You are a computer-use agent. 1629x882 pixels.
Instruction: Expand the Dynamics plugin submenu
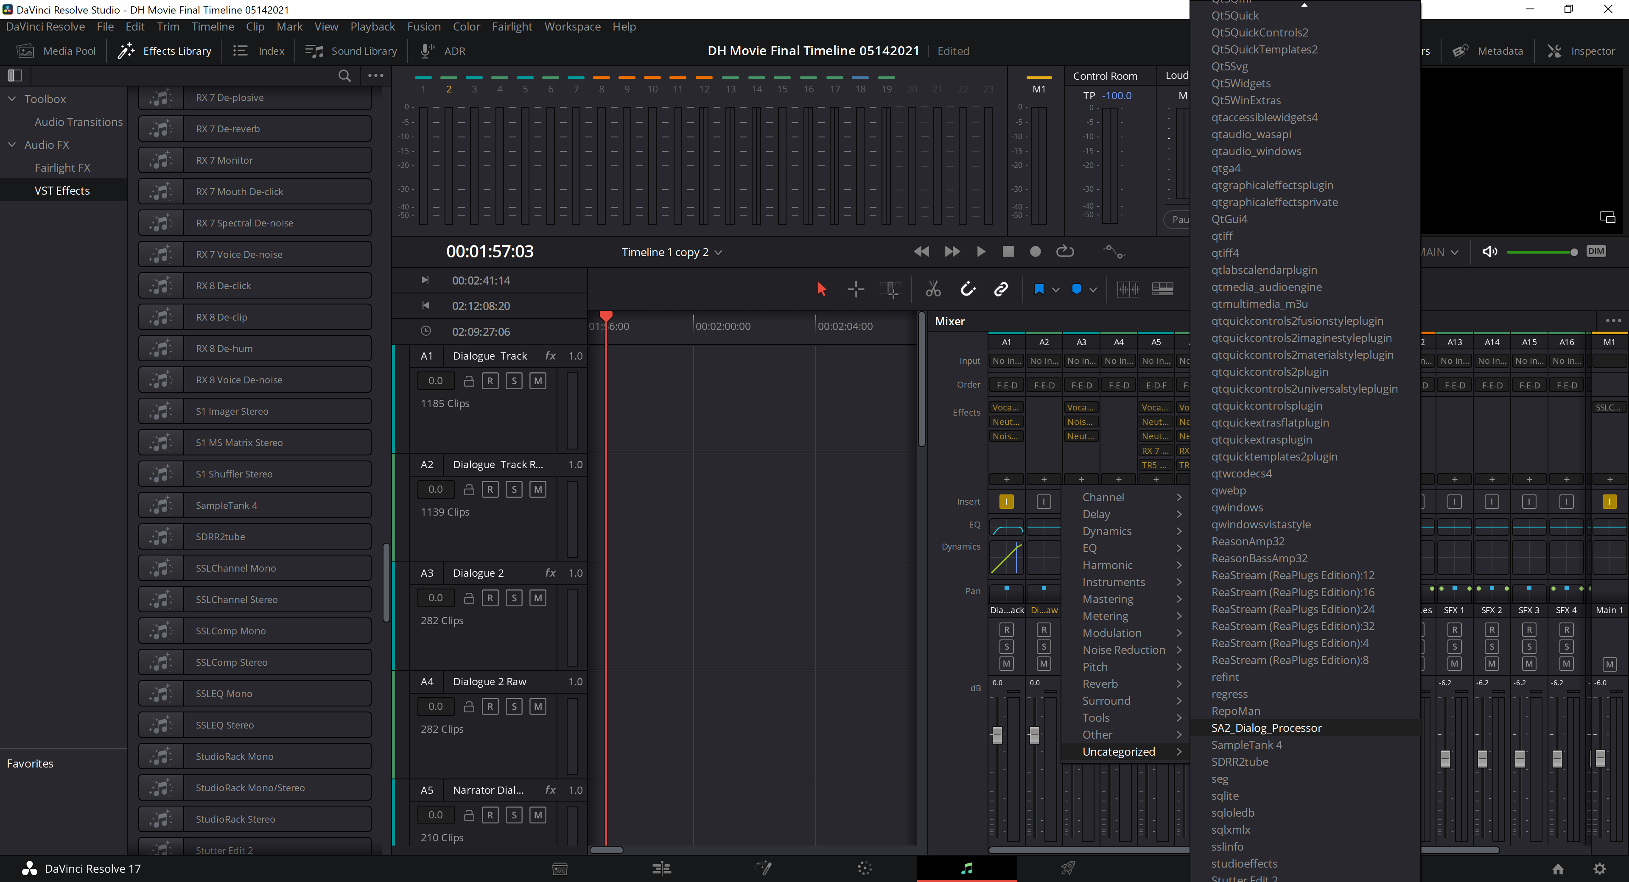(1125, 531)
